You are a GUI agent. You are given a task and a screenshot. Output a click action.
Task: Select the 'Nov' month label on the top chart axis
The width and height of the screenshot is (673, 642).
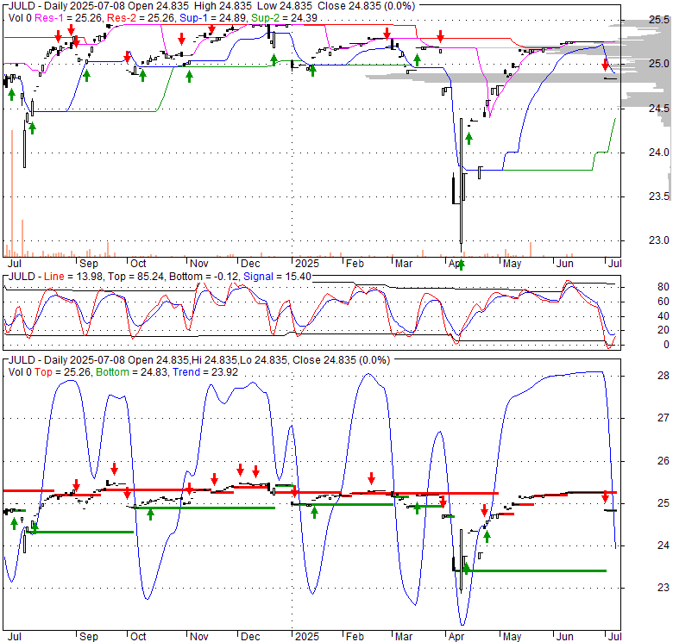[198, 264]
